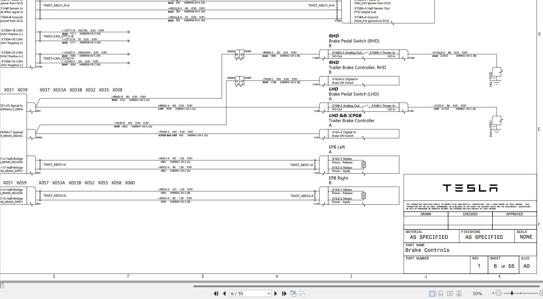Click the previous view navigation icon

[293, 293]
